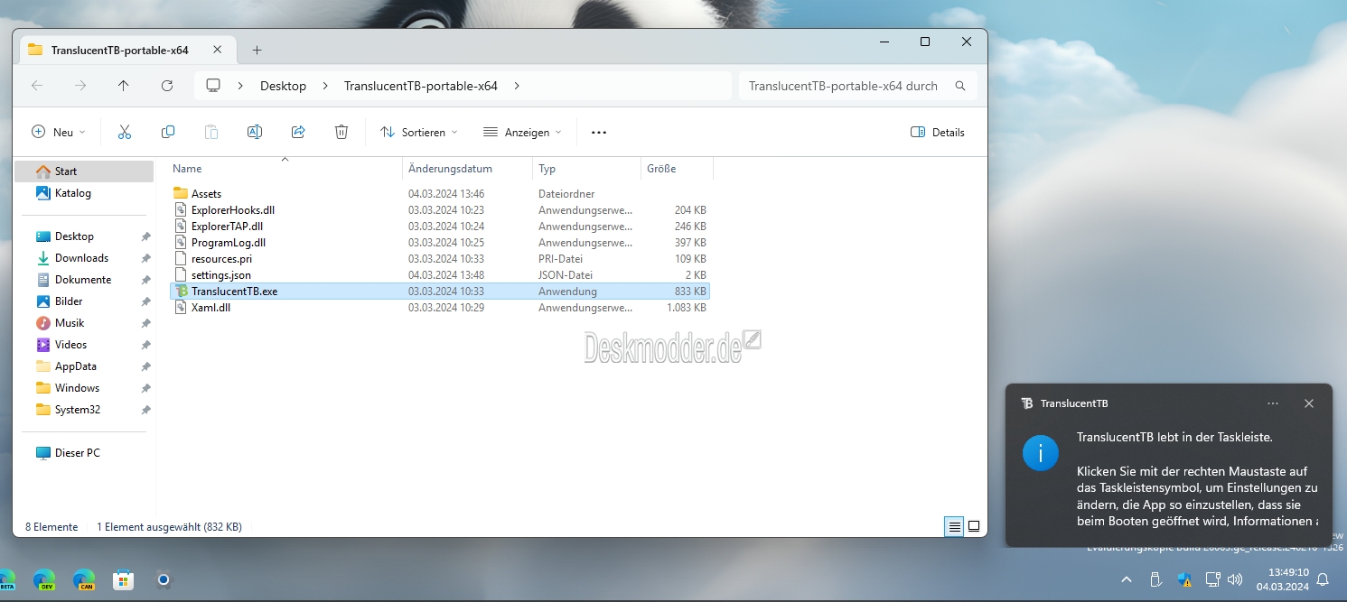Open System32 in the sidebar
Image resolution: width=1347 pixels, height=602 pixels.
pos(84,410)
